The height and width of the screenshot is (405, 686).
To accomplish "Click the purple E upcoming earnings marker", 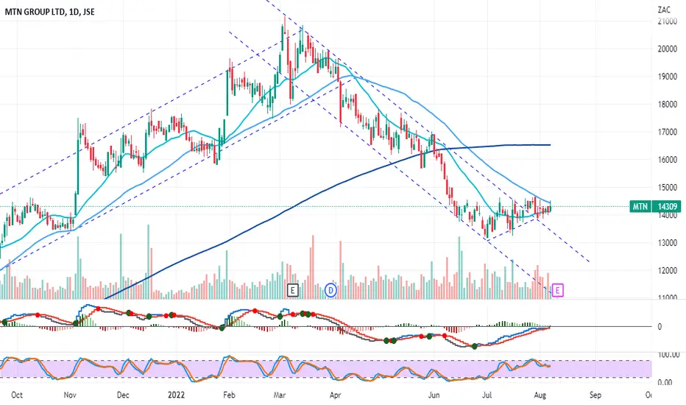I will point(557,290).
